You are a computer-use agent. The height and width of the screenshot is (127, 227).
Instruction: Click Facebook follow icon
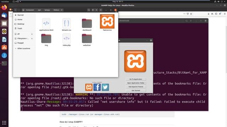pyautogui.click(x=97, y=87)
